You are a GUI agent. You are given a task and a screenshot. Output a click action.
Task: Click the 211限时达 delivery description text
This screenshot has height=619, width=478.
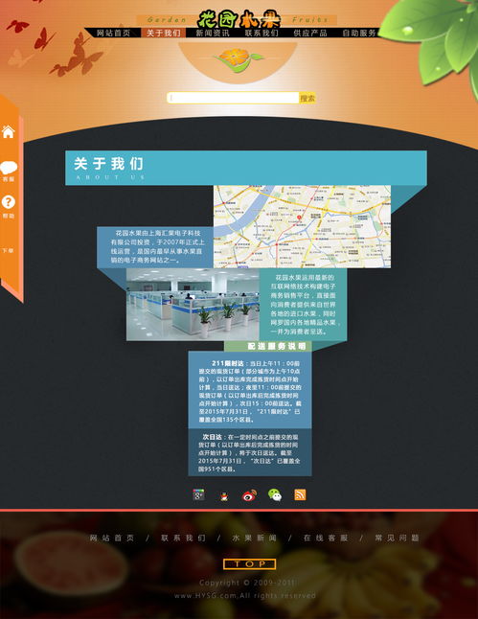click(x=249, y=391)
